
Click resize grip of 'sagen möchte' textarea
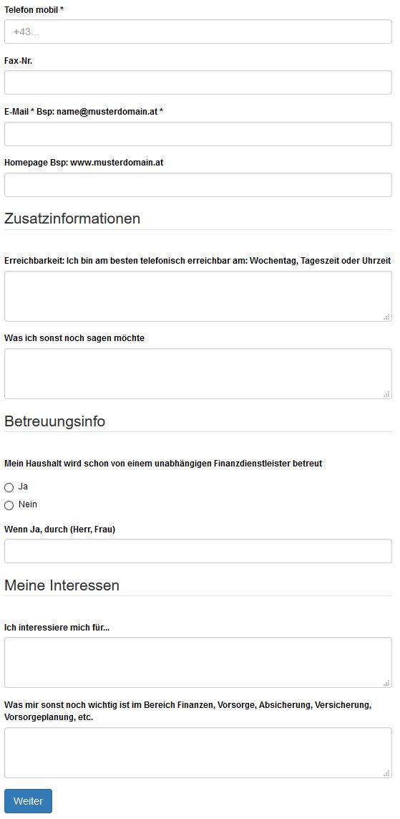[387, 394]
